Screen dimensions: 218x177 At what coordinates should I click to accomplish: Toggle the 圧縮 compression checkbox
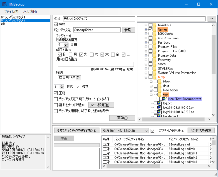pyautogui.click(x=56, y=93)
